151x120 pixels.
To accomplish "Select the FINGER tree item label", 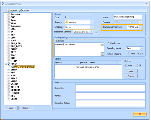I will [15, 93].
